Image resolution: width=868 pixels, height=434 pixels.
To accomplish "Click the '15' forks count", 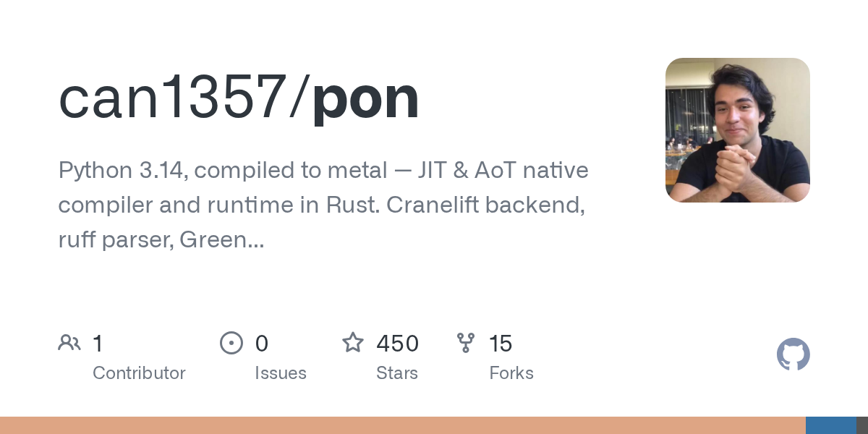I will click(x=501, y=344).
